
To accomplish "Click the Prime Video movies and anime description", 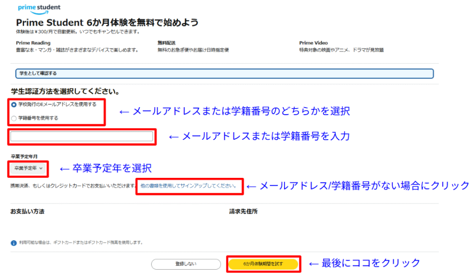I will click(342, 50).
